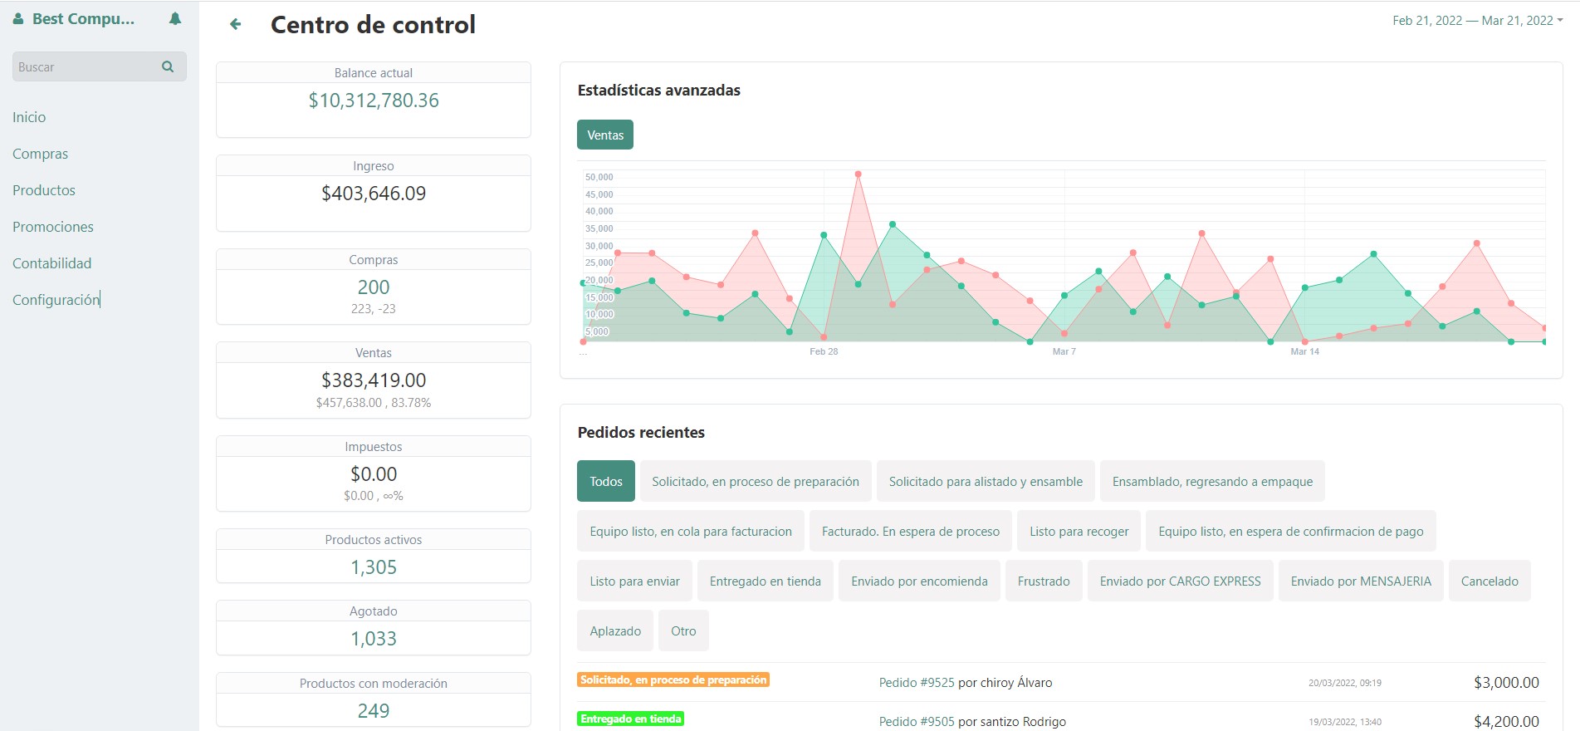The height and width of the screenshot is (731, 1580).
Task: Open Compras in the sidebar
Action: click(x=40, y=154)
